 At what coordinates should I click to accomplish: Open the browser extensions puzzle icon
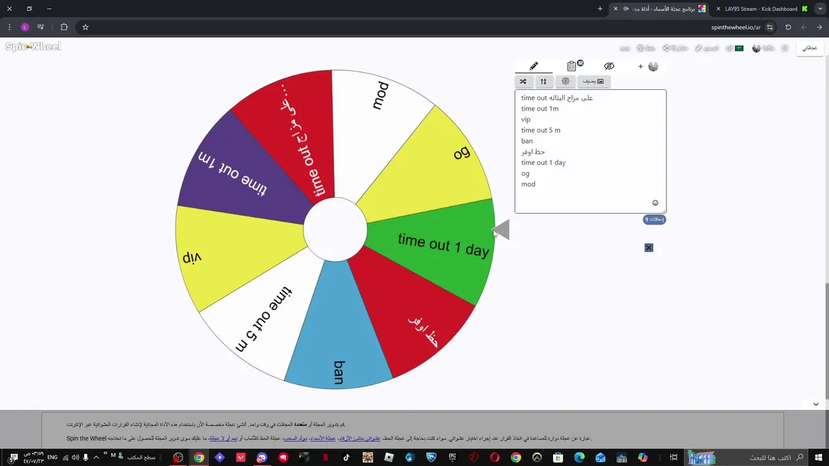click(x=64, y=27)
